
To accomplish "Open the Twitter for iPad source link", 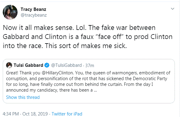I will [x=67, y=114].
